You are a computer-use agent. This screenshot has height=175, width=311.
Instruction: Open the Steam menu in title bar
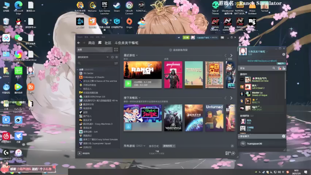80,37
